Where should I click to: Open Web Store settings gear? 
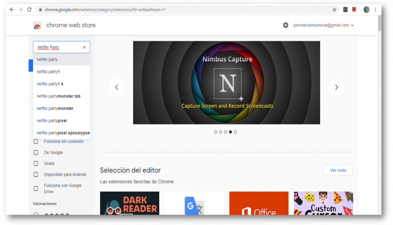(286, 25)
